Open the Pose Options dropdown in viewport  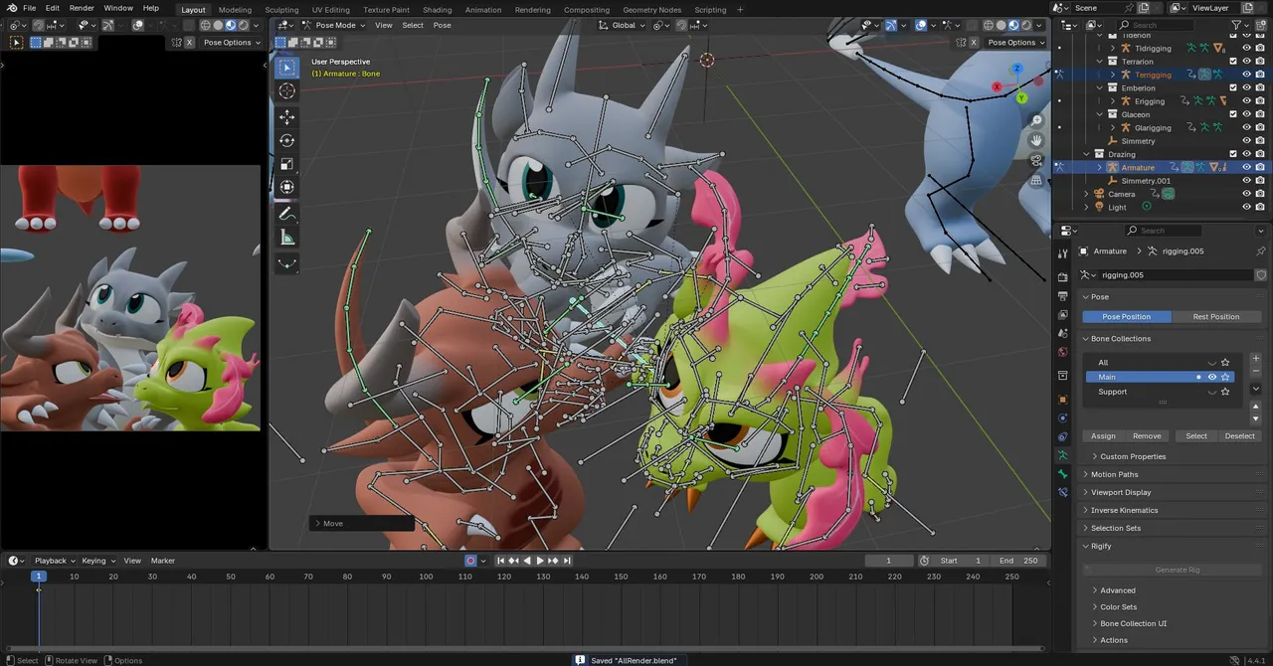click(x=1016, y=43)
